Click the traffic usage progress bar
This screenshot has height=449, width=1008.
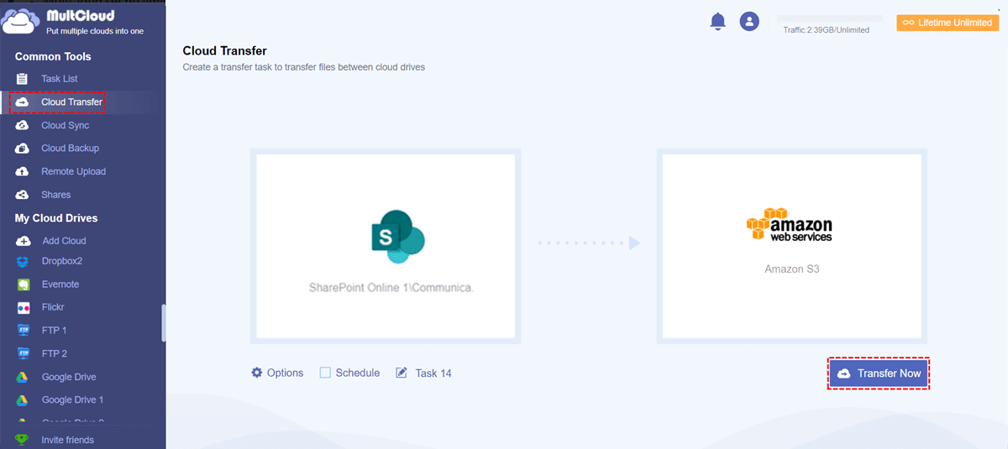tap(830, 18)
